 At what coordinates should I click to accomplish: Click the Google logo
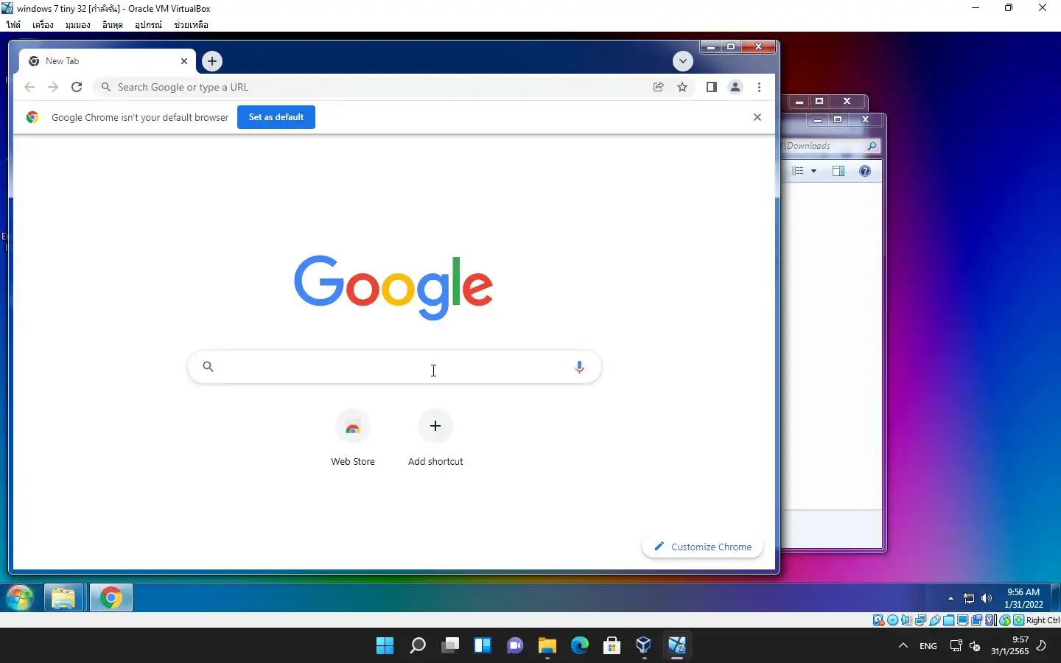tap(393, 287)
